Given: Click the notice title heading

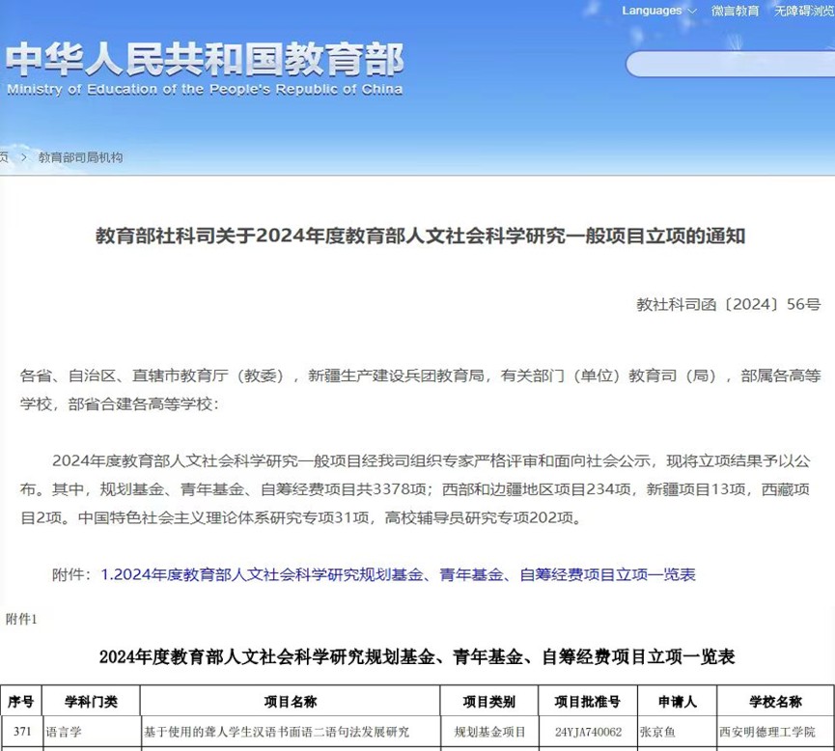Looking at the screenshot, I should click(419, 236).
